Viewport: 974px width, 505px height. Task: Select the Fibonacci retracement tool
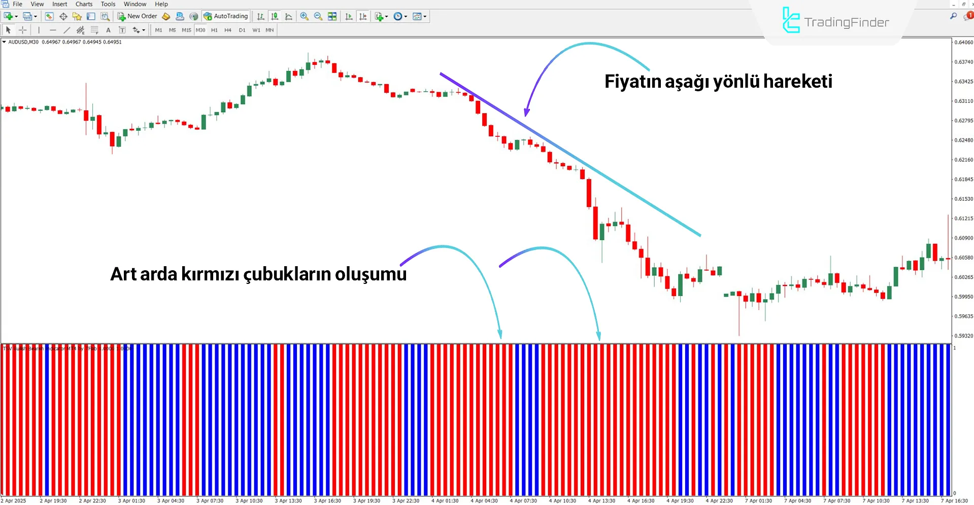tap(94, 30)
